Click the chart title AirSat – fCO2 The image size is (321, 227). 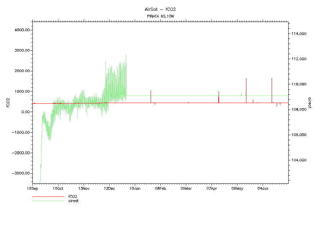pos(160,9)
